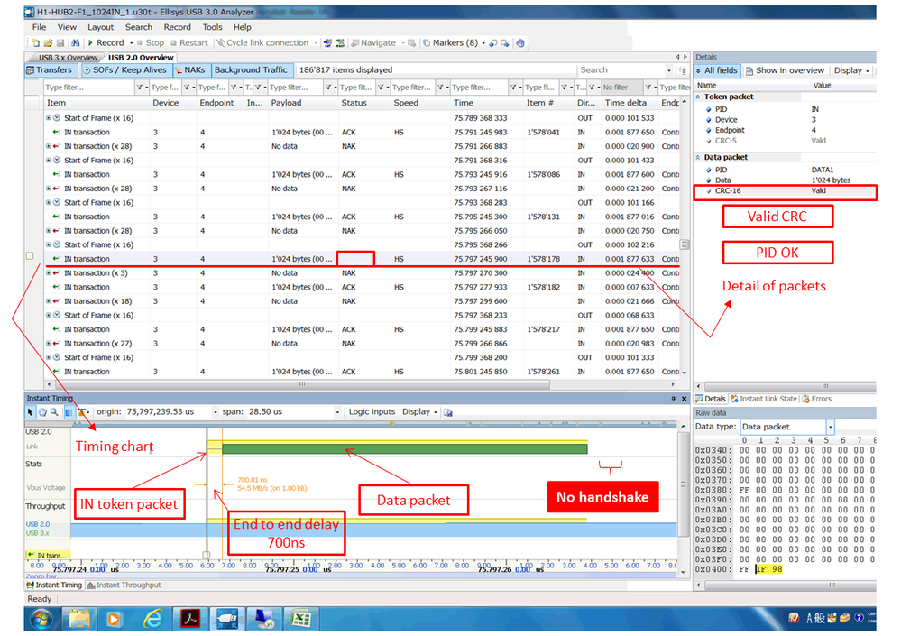
Task: Click the Restart button
Action: [x=189, y=43]
